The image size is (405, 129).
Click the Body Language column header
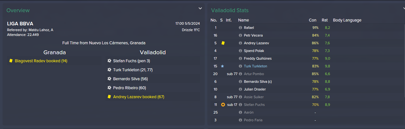point(347,20)
